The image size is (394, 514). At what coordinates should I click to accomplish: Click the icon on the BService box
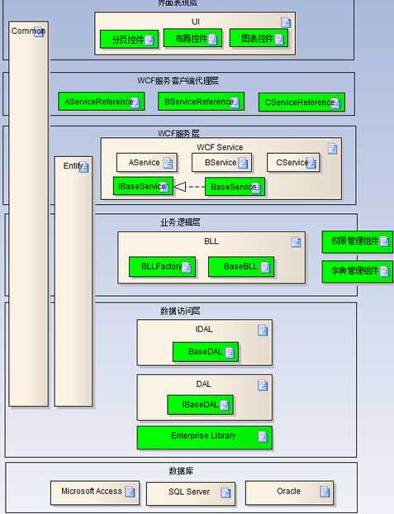point(243,163)
